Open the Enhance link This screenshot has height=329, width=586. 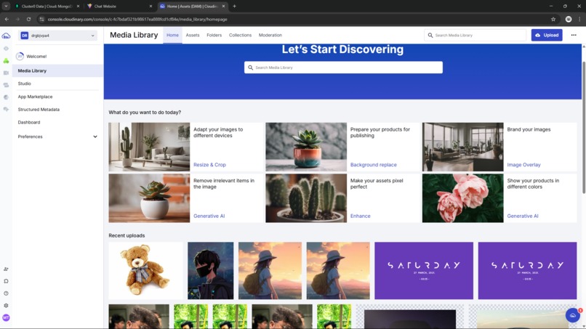(361, 216)
